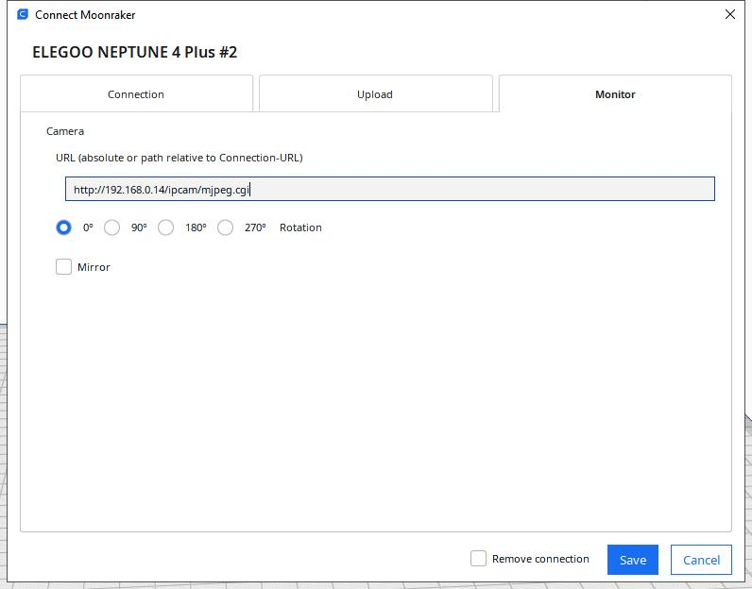
Task: Click into the camera URL field
Action: [x=390, y=189]
